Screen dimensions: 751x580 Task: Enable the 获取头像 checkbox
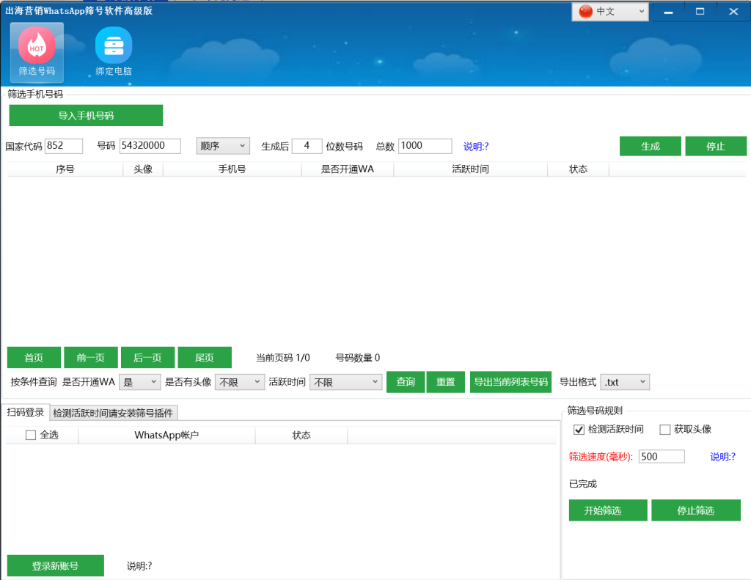[664, 429]
